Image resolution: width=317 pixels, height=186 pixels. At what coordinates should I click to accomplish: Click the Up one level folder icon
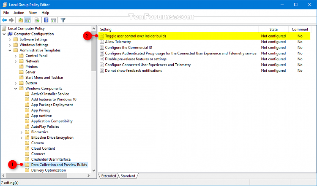(x=21, y=20)
